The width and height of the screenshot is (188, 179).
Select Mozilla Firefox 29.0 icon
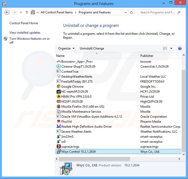(x=59, y=107)
